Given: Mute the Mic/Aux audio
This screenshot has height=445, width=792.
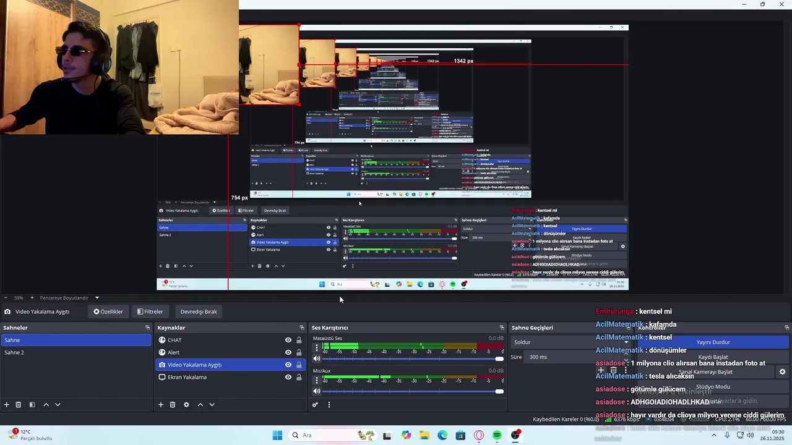Looking at the screenshot, I should [x=317, y=391].
